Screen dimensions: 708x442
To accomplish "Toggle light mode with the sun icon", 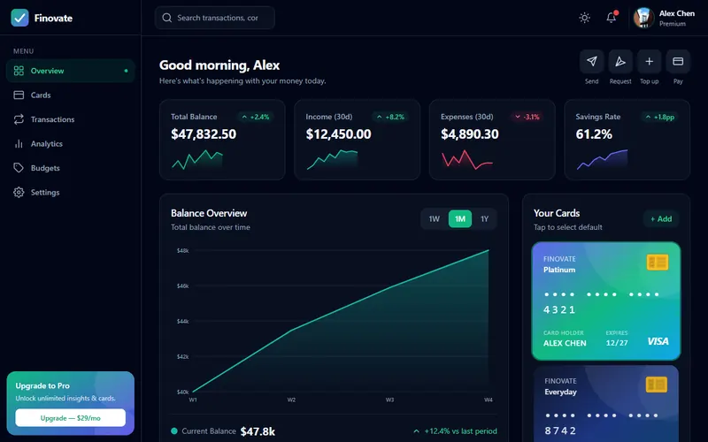I will (584, 18).
